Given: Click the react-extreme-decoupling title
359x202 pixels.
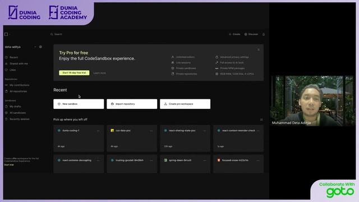Looking at the screenshot, I should click(x=77, y=160).
